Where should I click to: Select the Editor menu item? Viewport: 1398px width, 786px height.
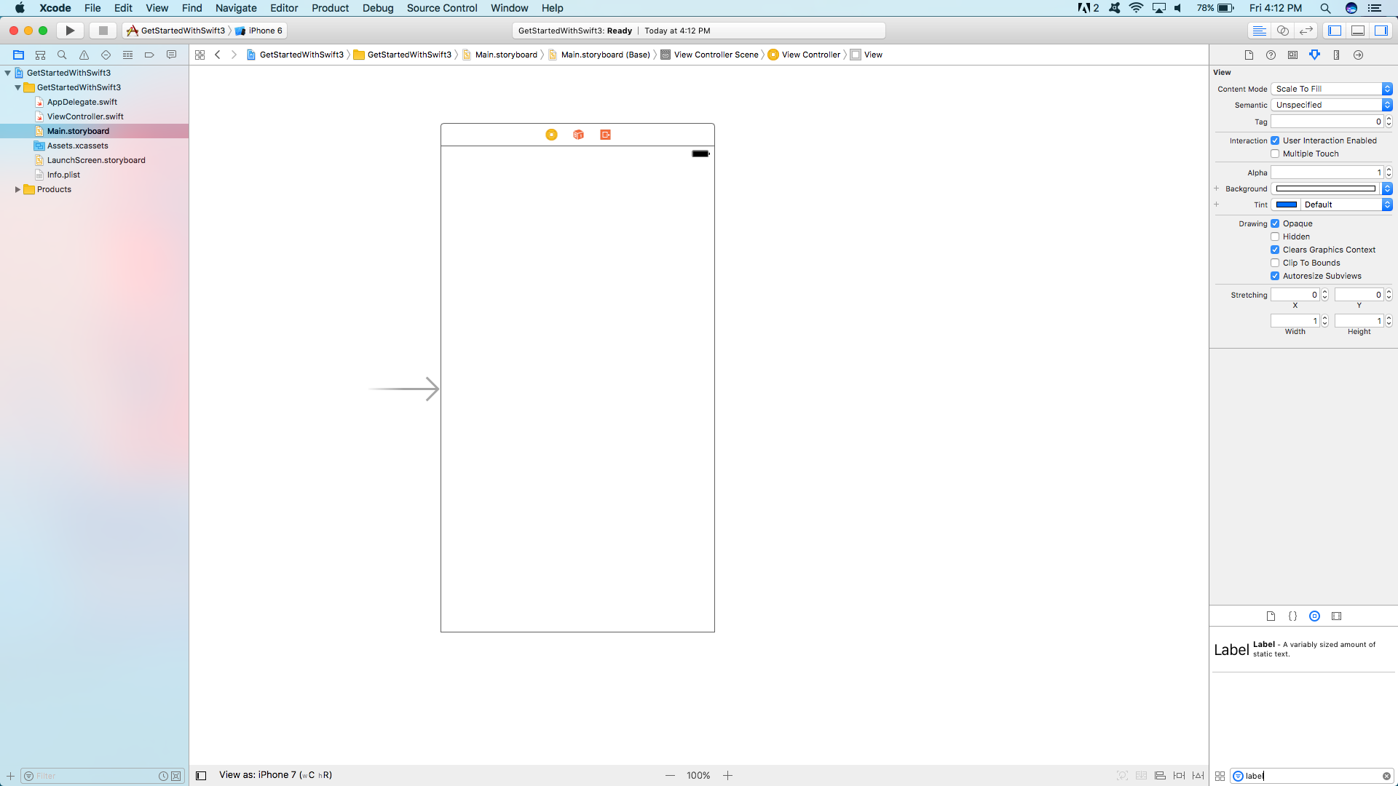pyautogui.click(x=283, y=8)
